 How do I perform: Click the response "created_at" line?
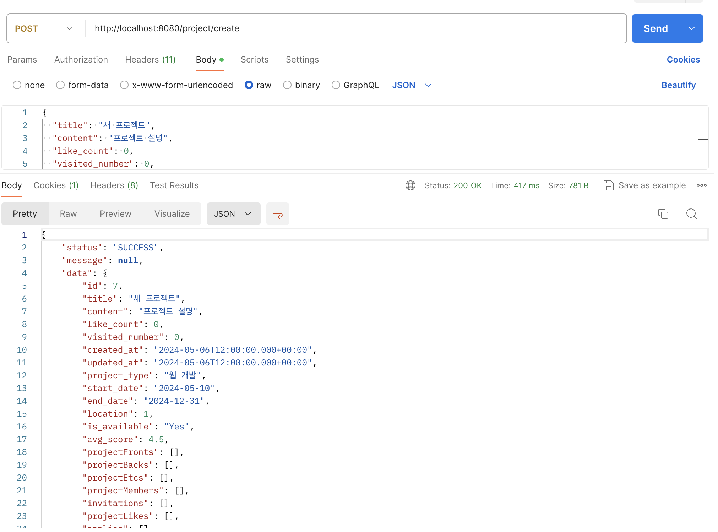tap(200, 350)
